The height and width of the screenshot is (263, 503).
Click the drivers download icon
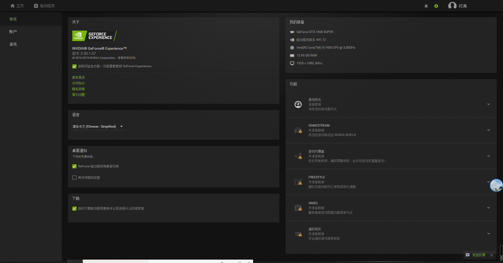pyautogui.click(x=36, y=6)
